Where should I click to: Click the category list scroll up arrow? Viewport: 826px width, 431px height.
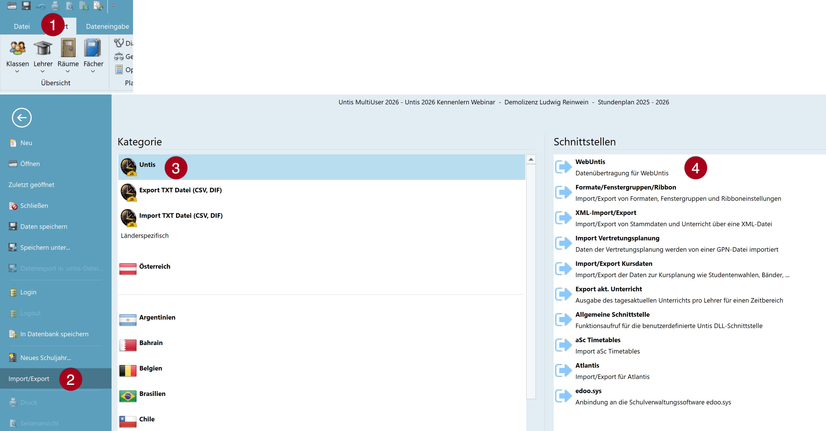[x=531, y=159]
